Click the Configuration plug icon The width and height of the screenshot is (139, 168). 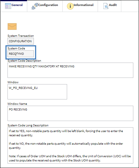pyautogui.click(x=35, y=6)
